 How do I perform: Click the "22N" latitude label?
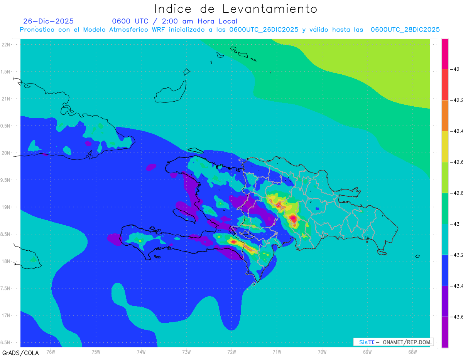[x=7, y=44]
